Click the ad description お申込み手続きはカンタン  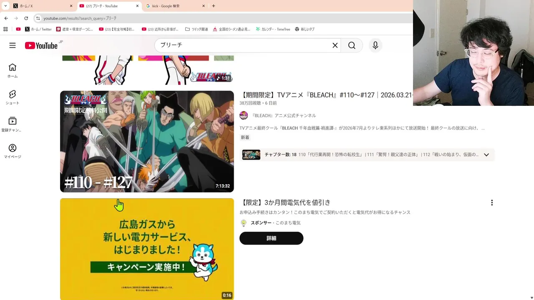(325, 212)
